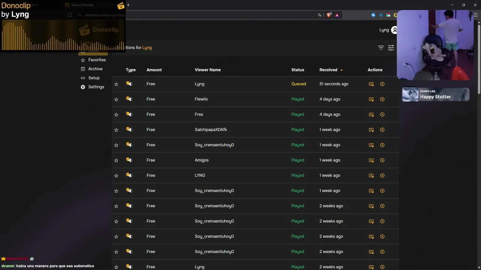Viewport: 481px width, 270px height.
Task: Play the queued Lyng donation clip
Action: 382,84
